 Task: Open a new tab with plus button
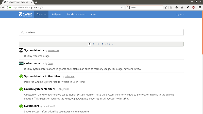[x=36, y=2]
